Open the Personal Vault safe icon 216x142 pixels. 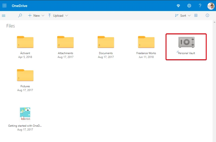(x=186, y=42)
